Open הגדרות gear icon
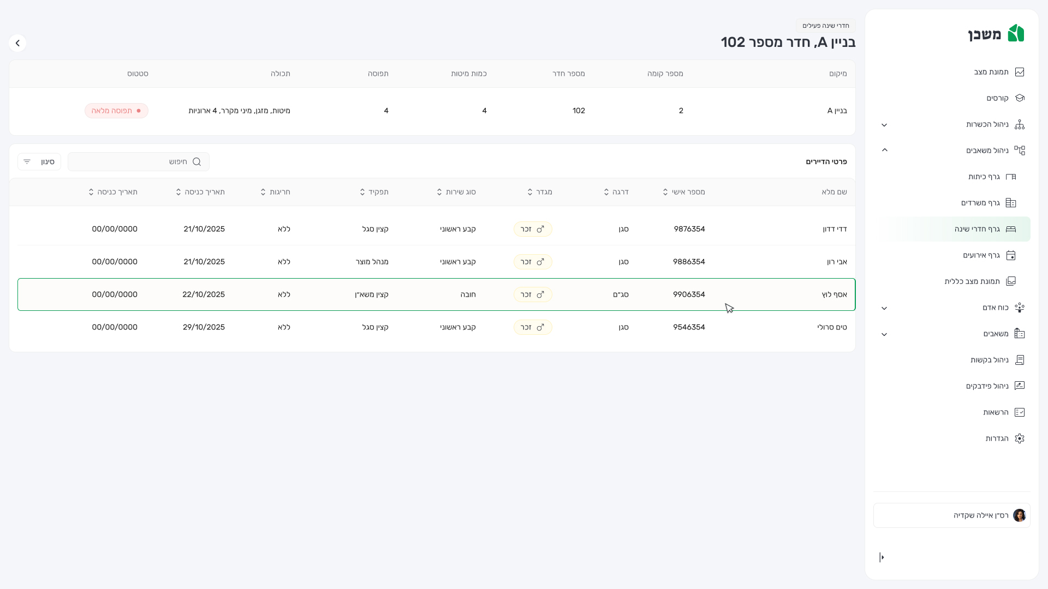 [x=1019, y=438]
